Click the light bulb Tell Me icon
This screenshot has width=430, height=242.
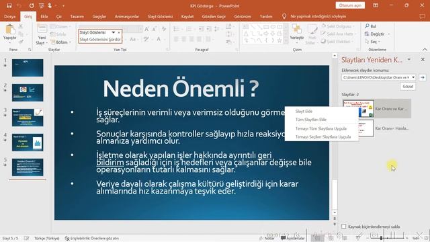click(284, 16)
